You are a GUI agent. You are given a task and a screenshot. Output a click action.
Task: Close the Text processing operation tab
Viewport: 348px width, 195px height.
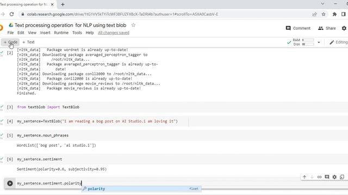coord(52,4)
